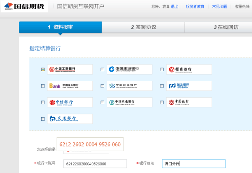Check the Bank of Communications checkbox
252x173 pixels.
click(x=43, y=119)
